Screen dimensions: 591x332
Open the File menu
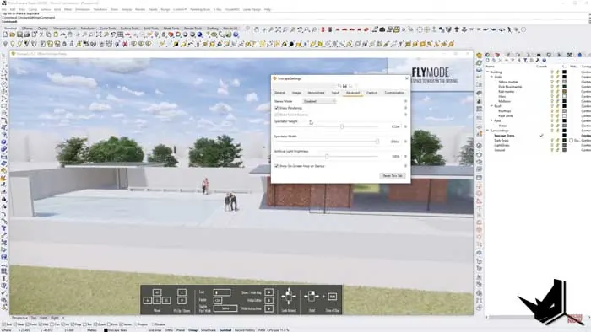coord(3,9)
